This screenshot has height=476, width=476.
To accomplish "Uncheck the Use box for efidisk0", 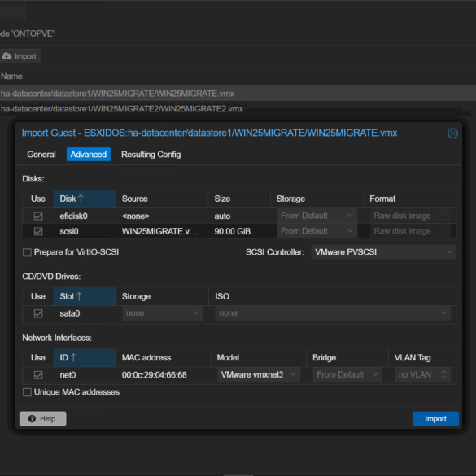I will coord(38,216).
